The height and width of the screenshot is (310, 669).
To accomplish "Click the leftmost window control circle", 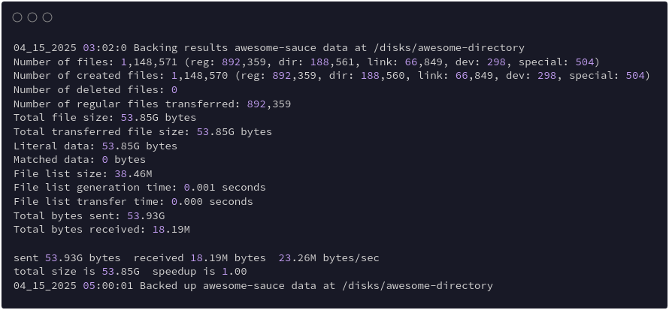I will coord(17,17).
